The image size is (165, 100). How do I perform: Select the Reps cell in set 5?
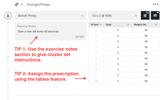[x=118, y=53]
